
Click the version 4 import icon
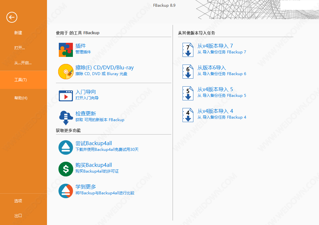188,115
